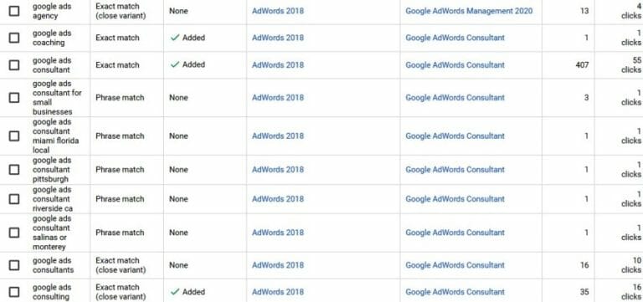
Task: Check the miami florida local row box
Action: (x=14, y=136)
